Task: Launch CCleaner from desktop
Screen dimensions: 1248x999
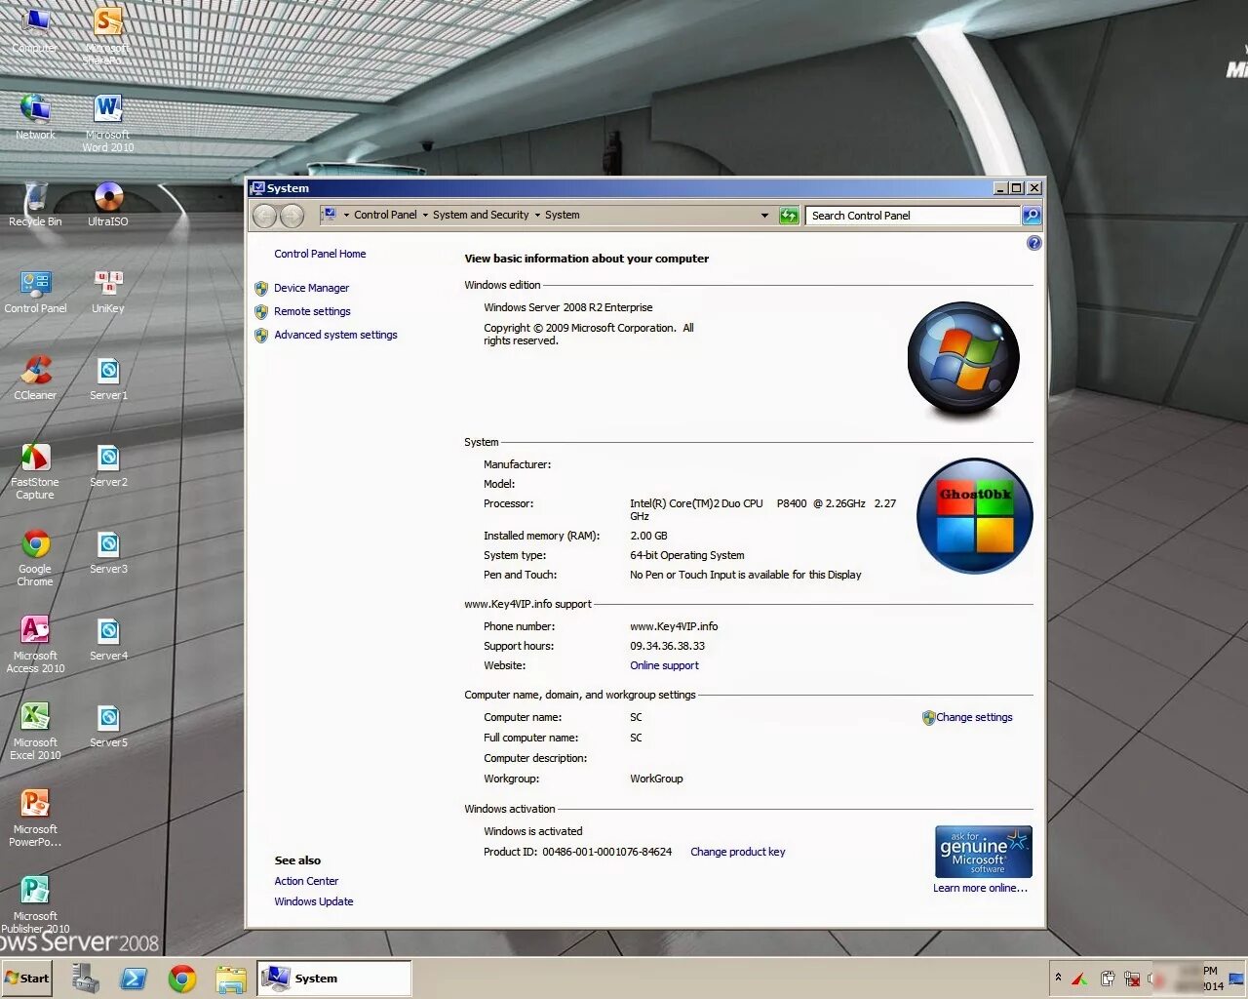Action: point(35,377)
